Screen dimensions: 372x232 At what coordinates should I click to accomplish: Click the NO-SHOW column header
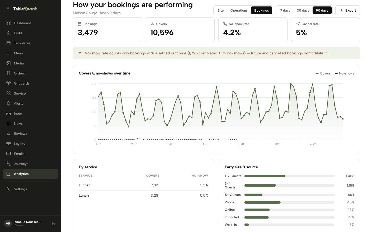click(x=200, y=176)
